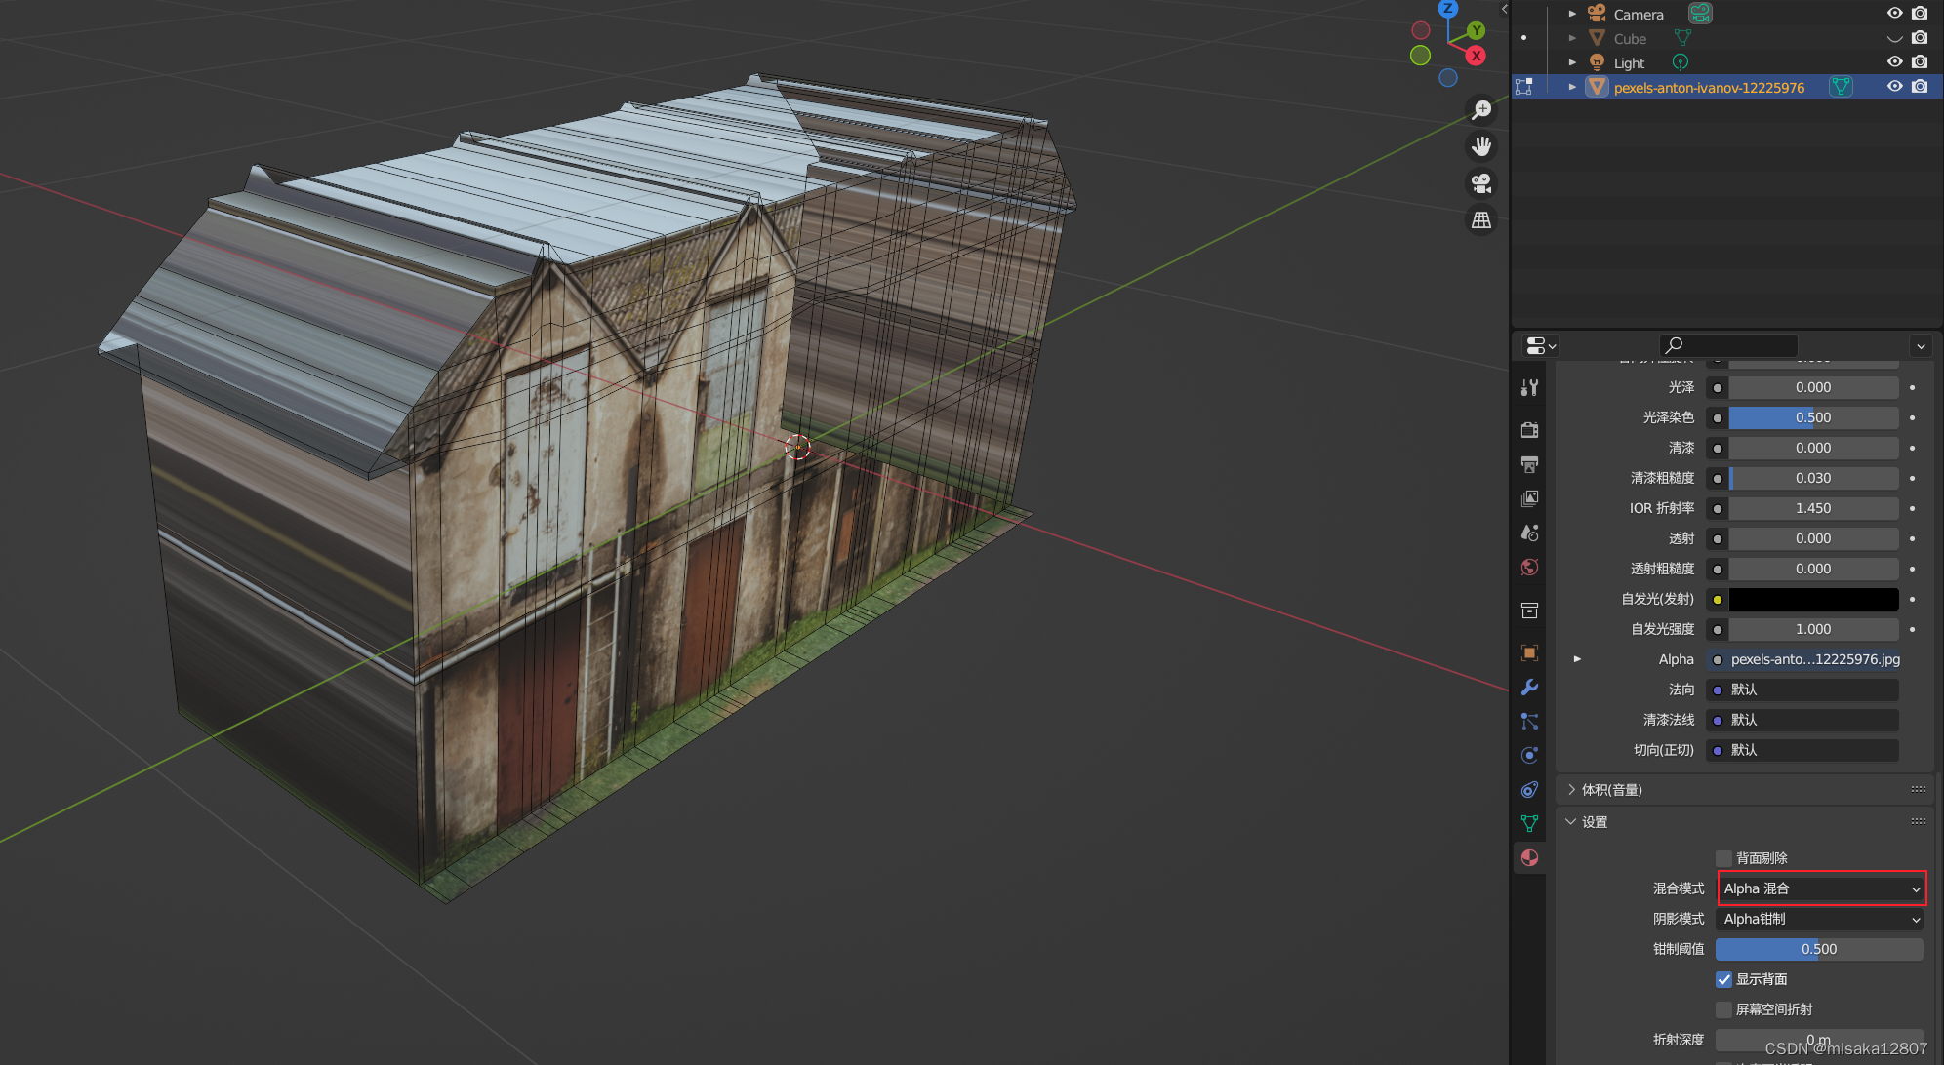Click the blue Z axis gizmo ball
The width and height of the screenshot is (1944, 1065).
click(1448, 9)
